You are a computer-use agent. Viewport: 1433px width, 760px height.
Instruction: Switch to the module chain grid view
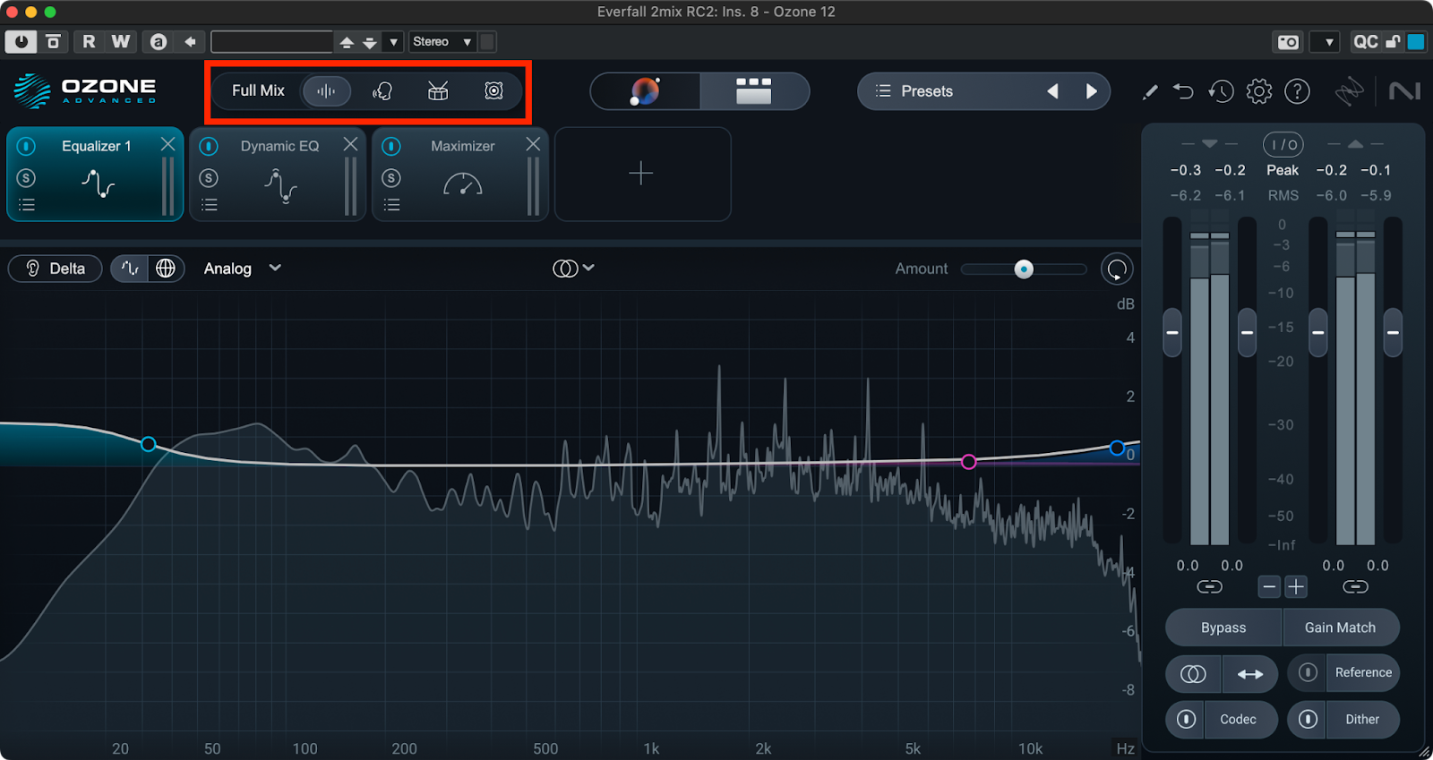754,90
